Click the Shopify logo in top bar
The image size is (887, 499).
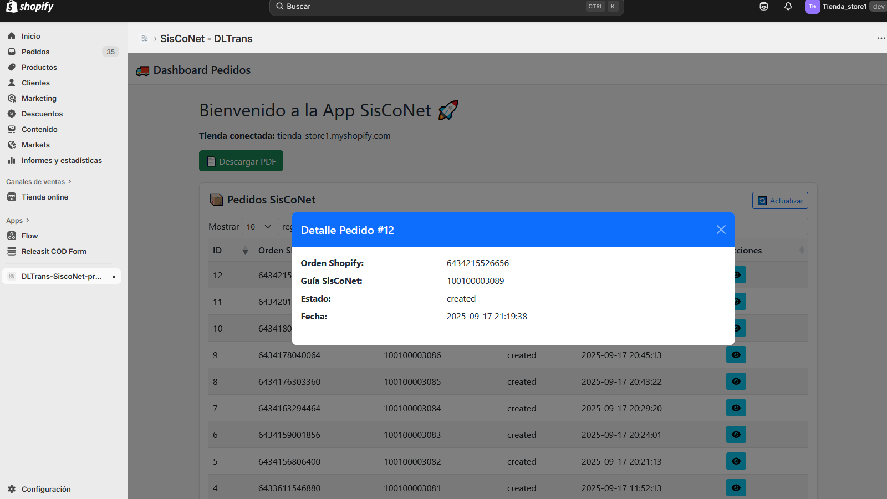[x=30, y=7]
